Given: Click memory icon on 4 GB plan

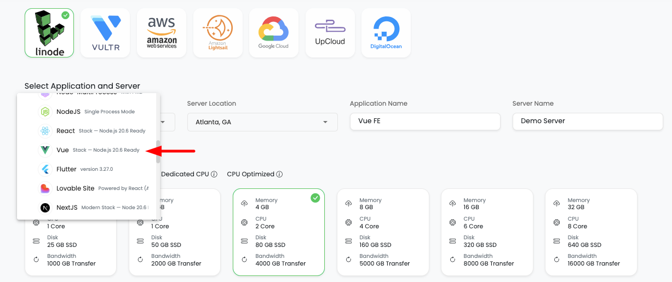Looking at the screenshot, I should 244,204.
